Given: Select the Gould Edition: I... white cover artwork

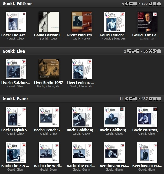Looking at the screenshot, I should click(49, 22).
